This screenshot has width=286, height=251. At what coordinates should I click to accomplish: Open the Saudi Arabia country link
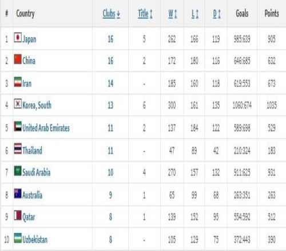[x=37, y=172]
